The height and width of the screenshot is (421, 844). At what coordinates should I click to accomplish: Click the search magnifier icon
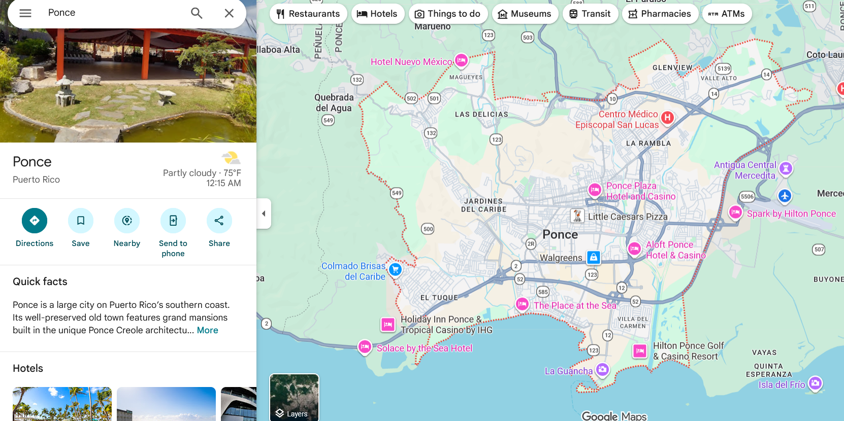197,13
